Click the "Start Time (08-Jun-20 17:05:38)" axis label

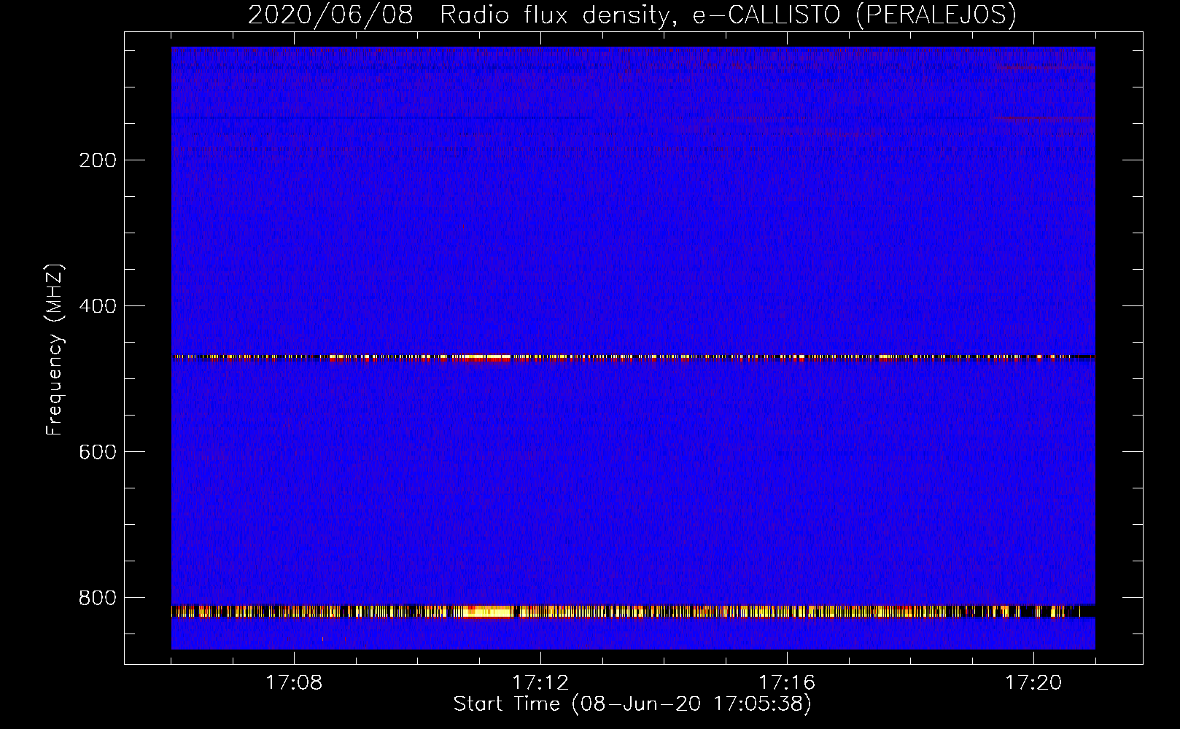(x=632, y=704)
